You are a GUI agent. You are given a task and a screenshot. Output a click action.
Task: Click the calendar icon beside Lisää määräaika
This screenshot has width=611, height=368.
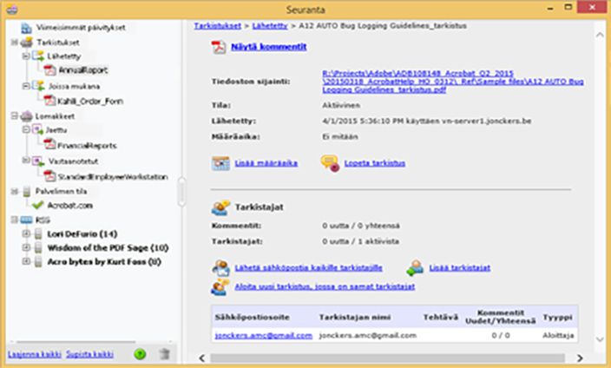(x=220, y=163)
